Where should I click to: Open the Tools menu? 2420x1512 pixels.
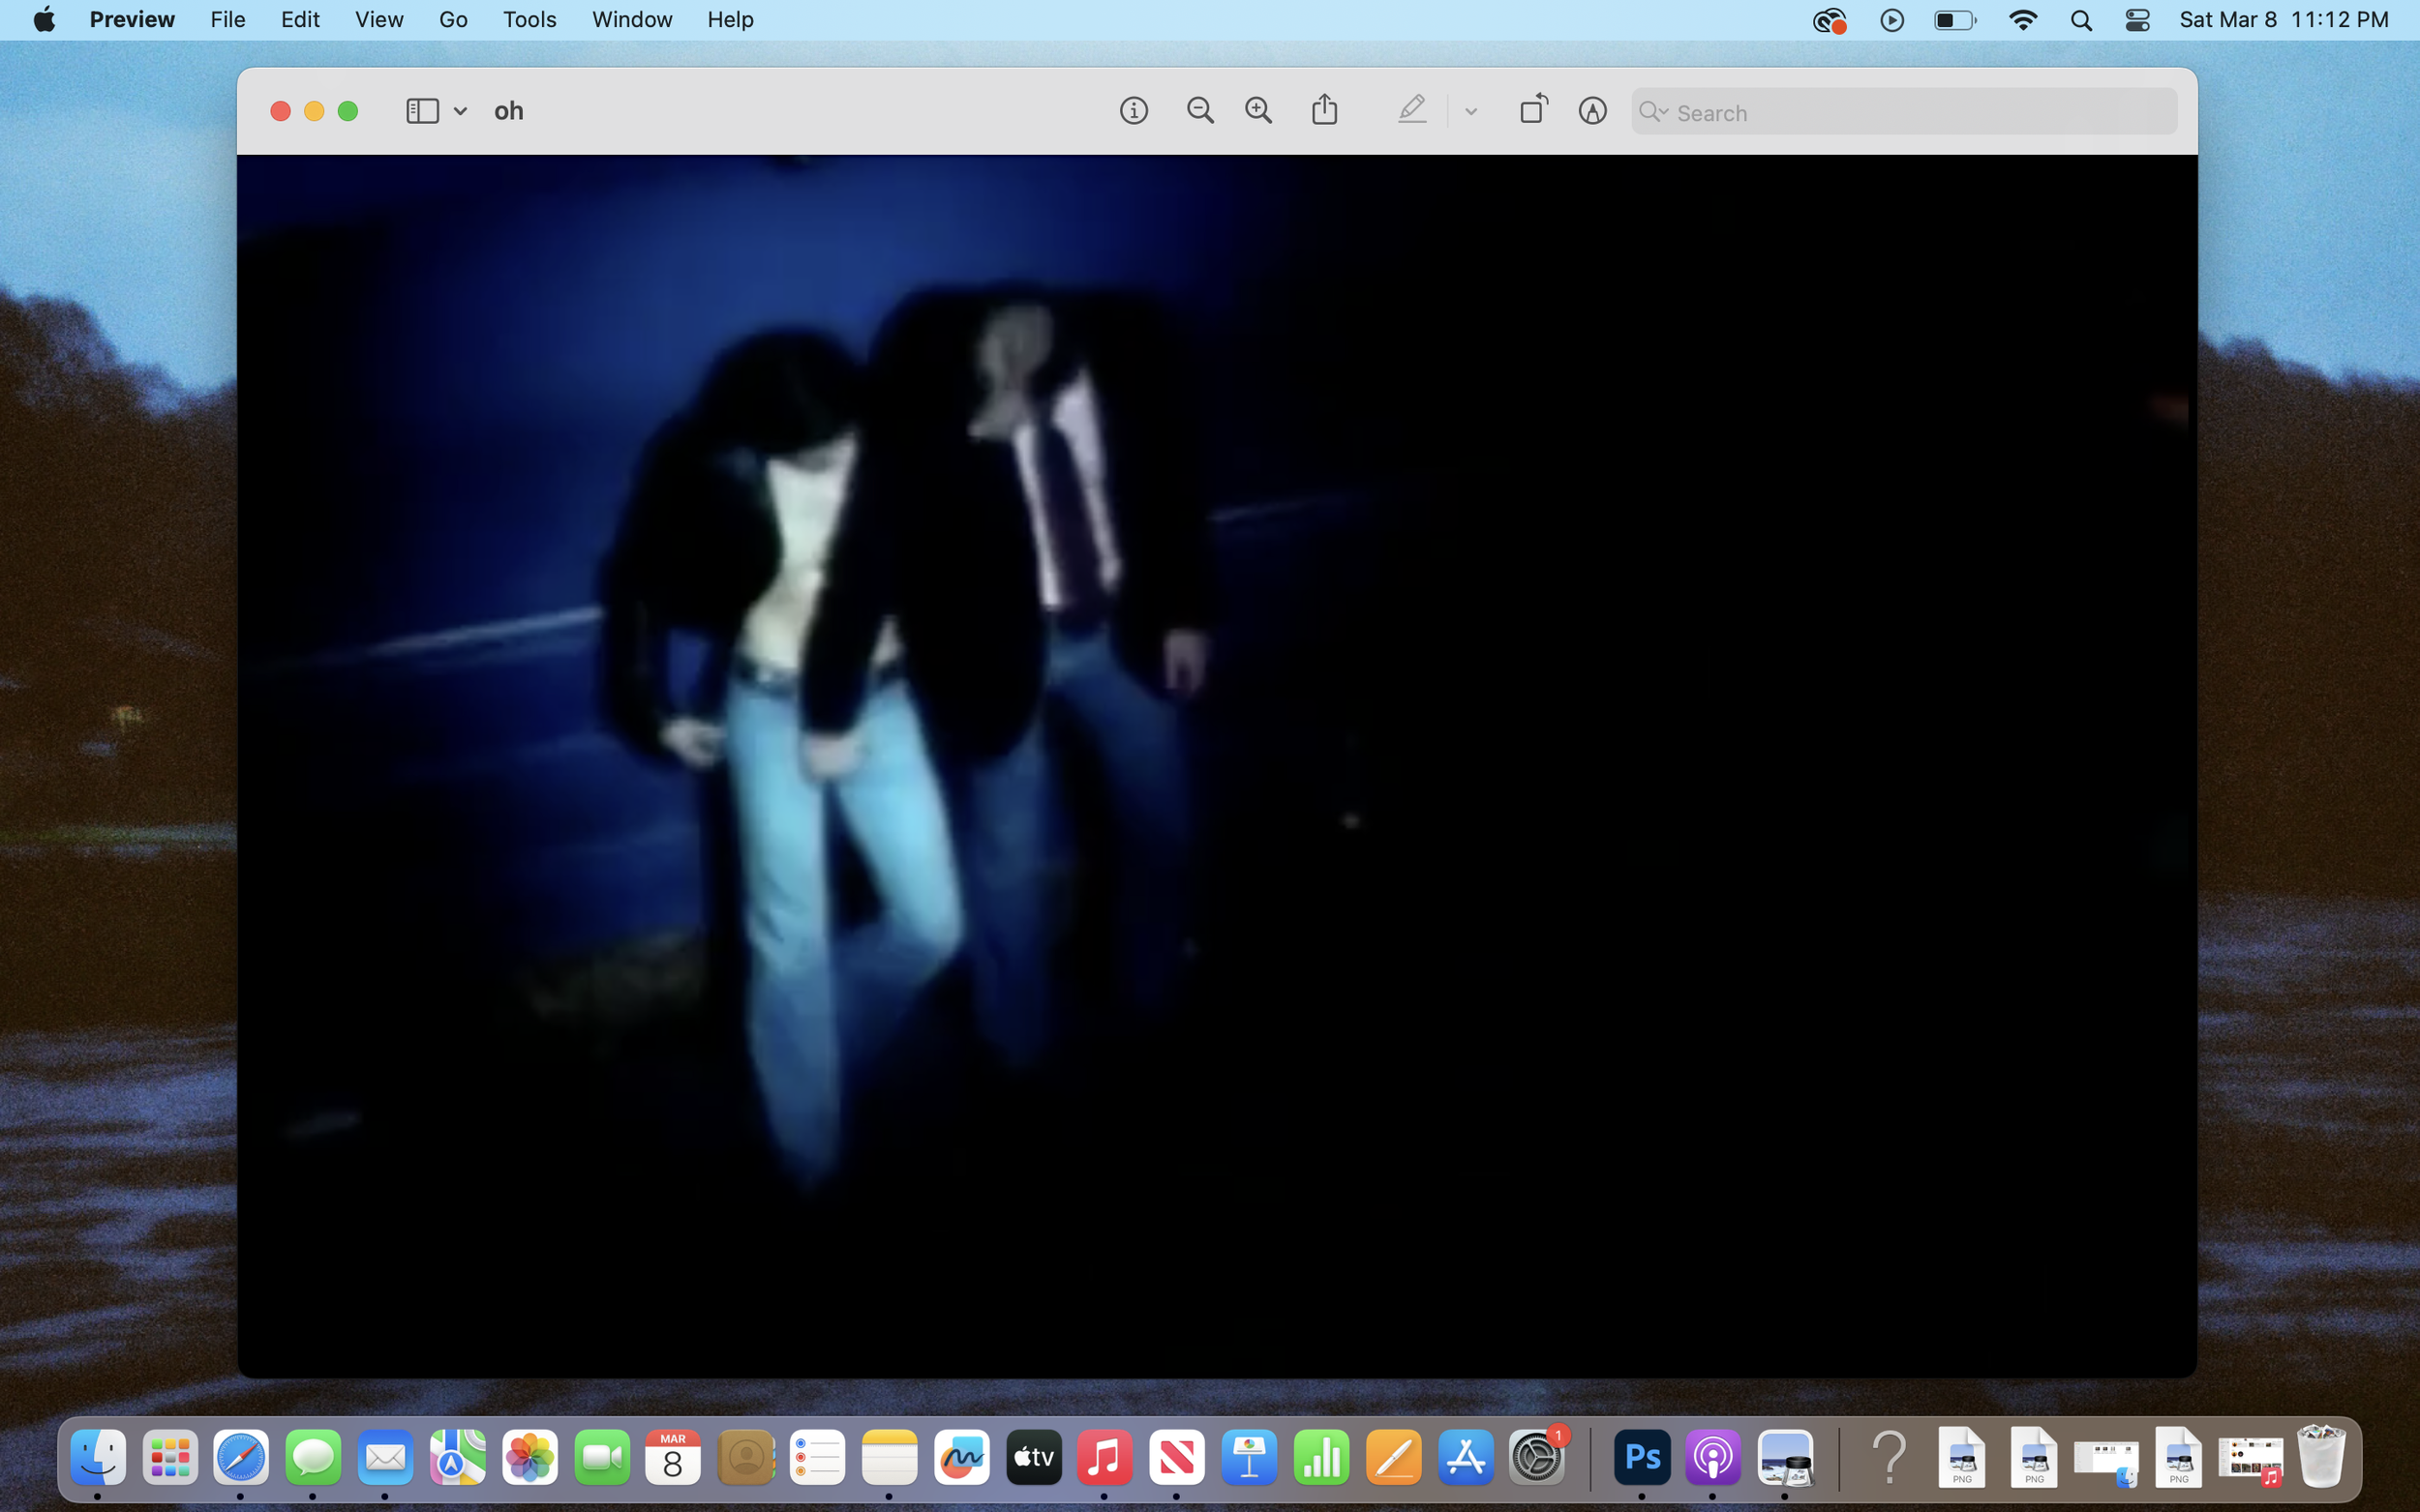[x=529, y=20]
